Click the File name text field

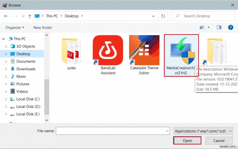[113, 131]
